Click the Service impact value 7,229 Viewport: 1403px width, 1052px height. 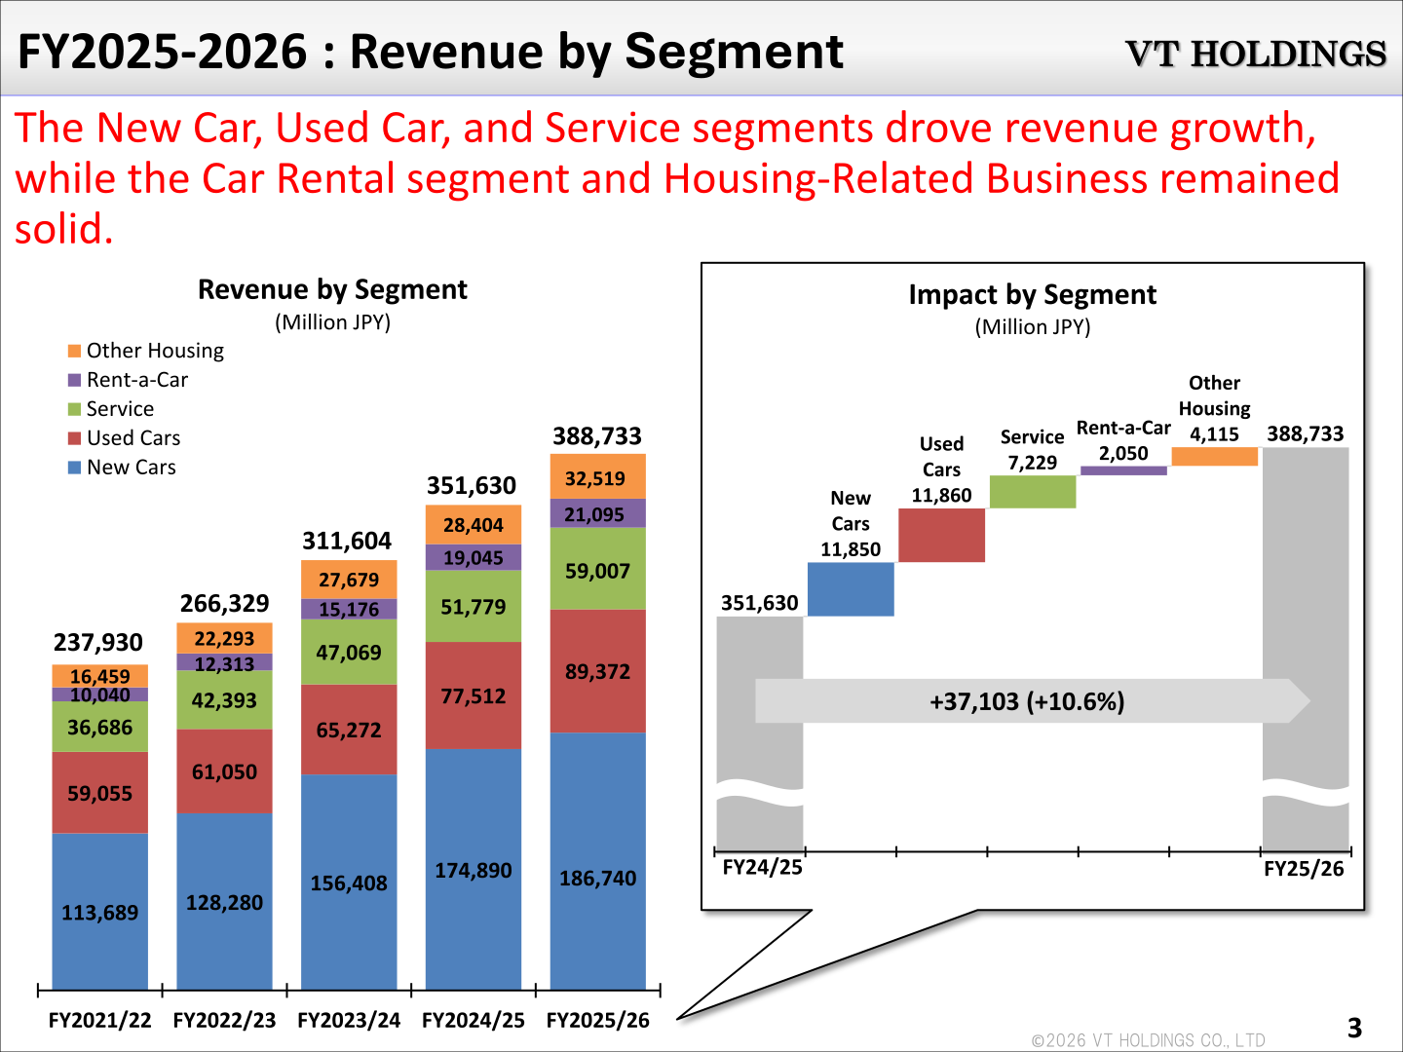[1033, 463]
